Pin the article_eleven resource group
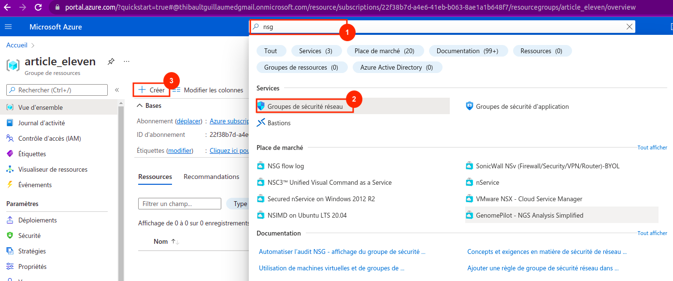 click(111, 61)
